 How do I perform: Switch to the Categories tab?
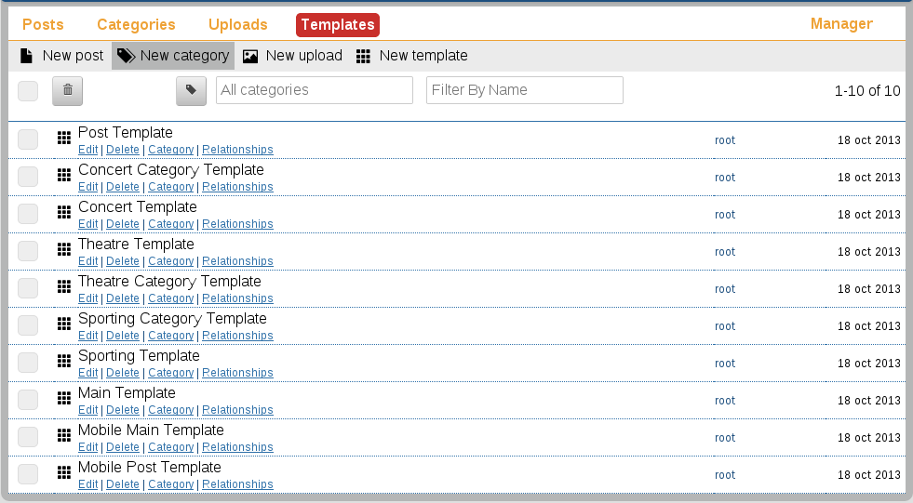(136, 24)
